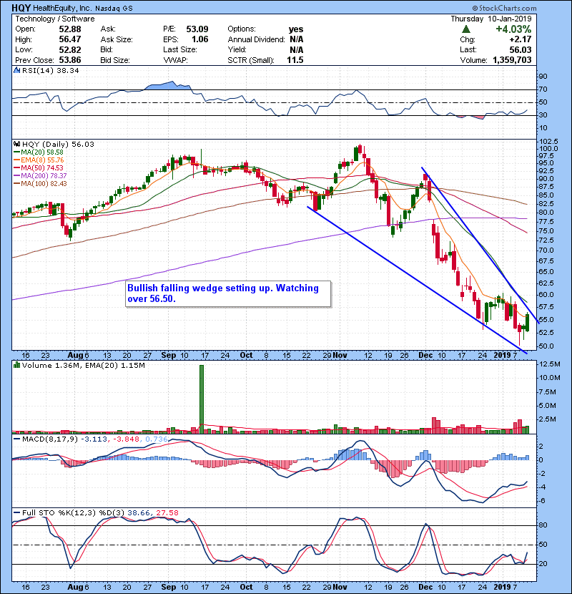The width and height of the screenshot is (572, 594).
Task: Click the Volume 1.36M, EMA(20) 1.15M label
Action: point(83,365)
